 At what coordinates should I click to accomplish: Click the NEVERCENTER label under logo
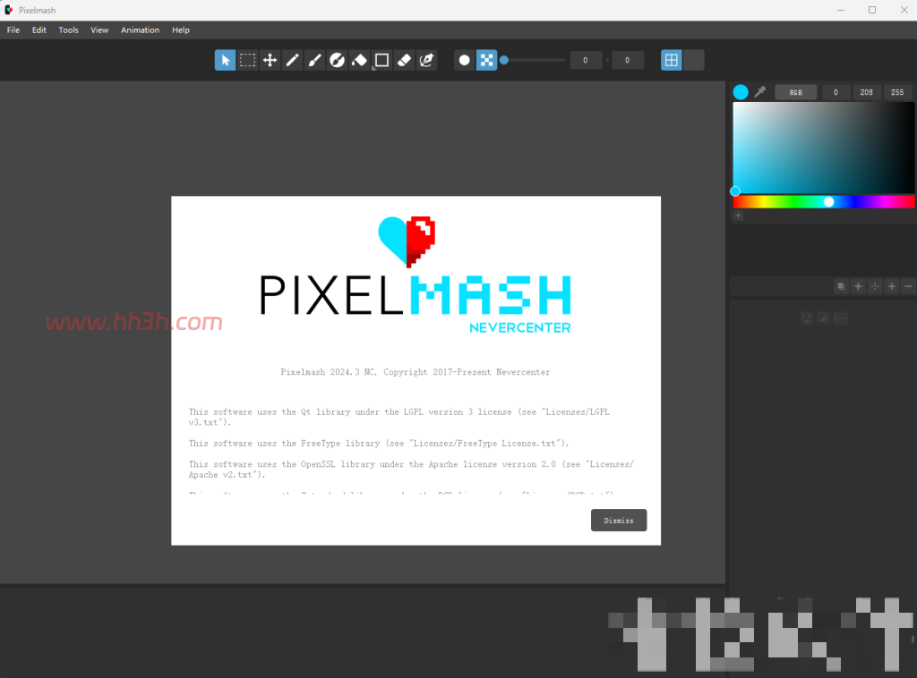[x=520, y=327]
